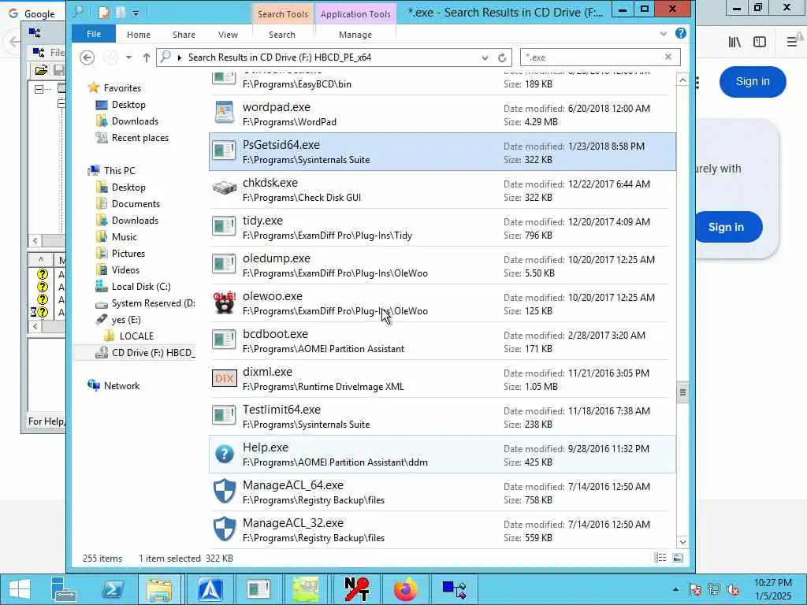Switch to large thumbnails view icon
Screen dimensions: 807x605
coord(678,558)
